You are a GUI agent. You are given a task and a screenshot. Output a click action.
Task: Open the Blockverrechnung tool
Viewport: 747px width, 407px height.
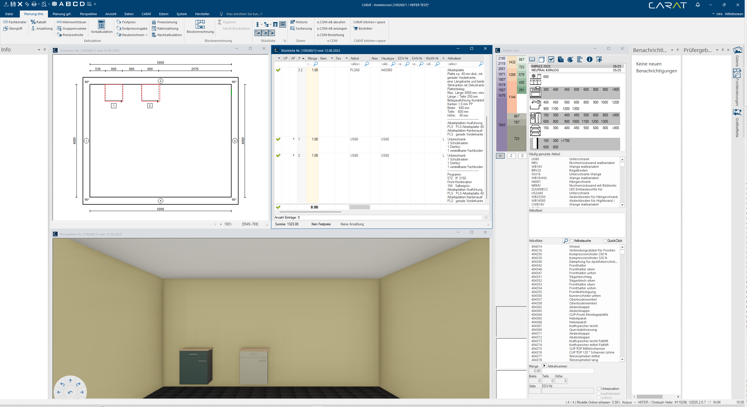pos(200,25)
